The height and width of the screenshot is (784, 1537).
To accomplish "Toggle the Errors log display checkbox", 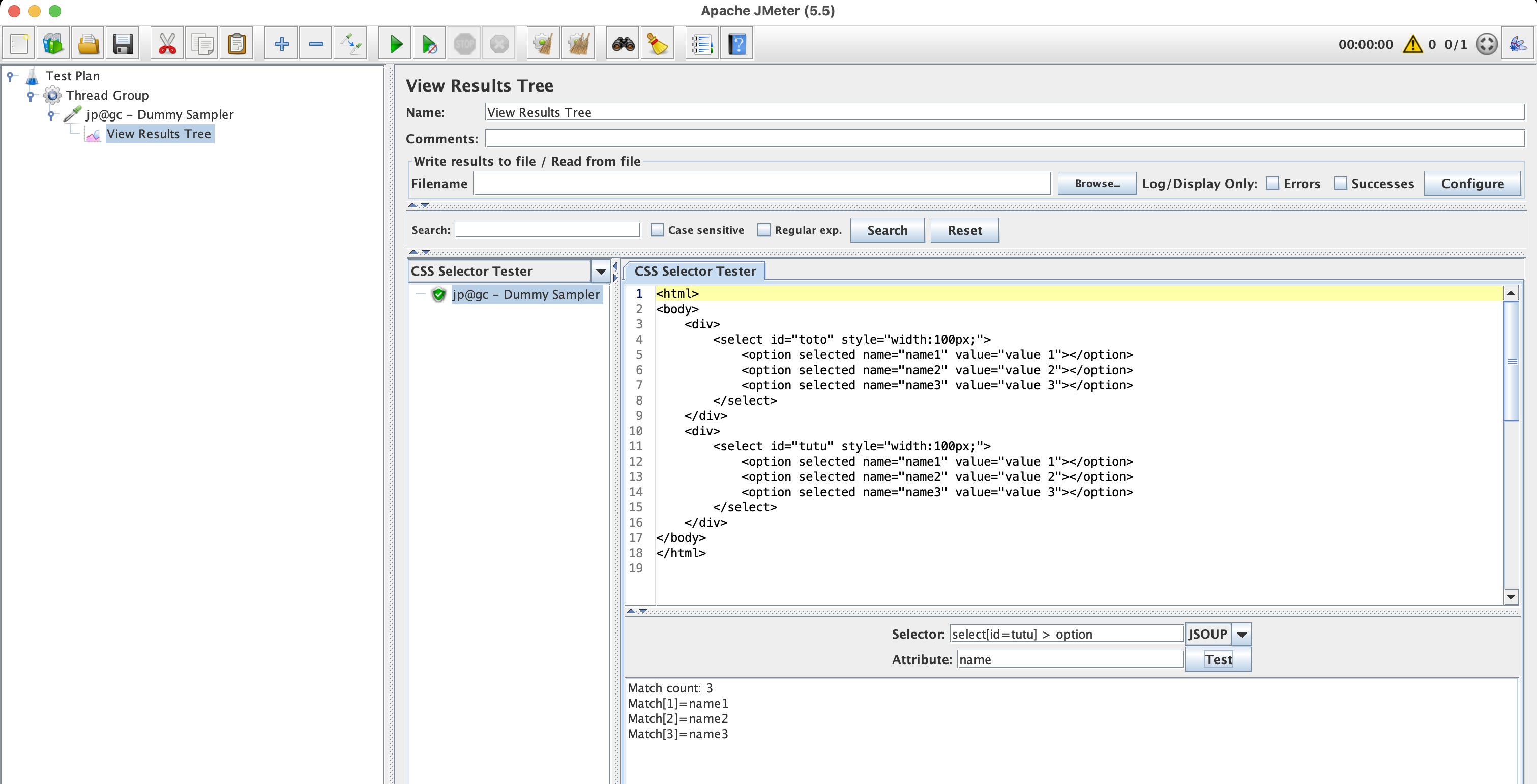I will [1275, 183].
